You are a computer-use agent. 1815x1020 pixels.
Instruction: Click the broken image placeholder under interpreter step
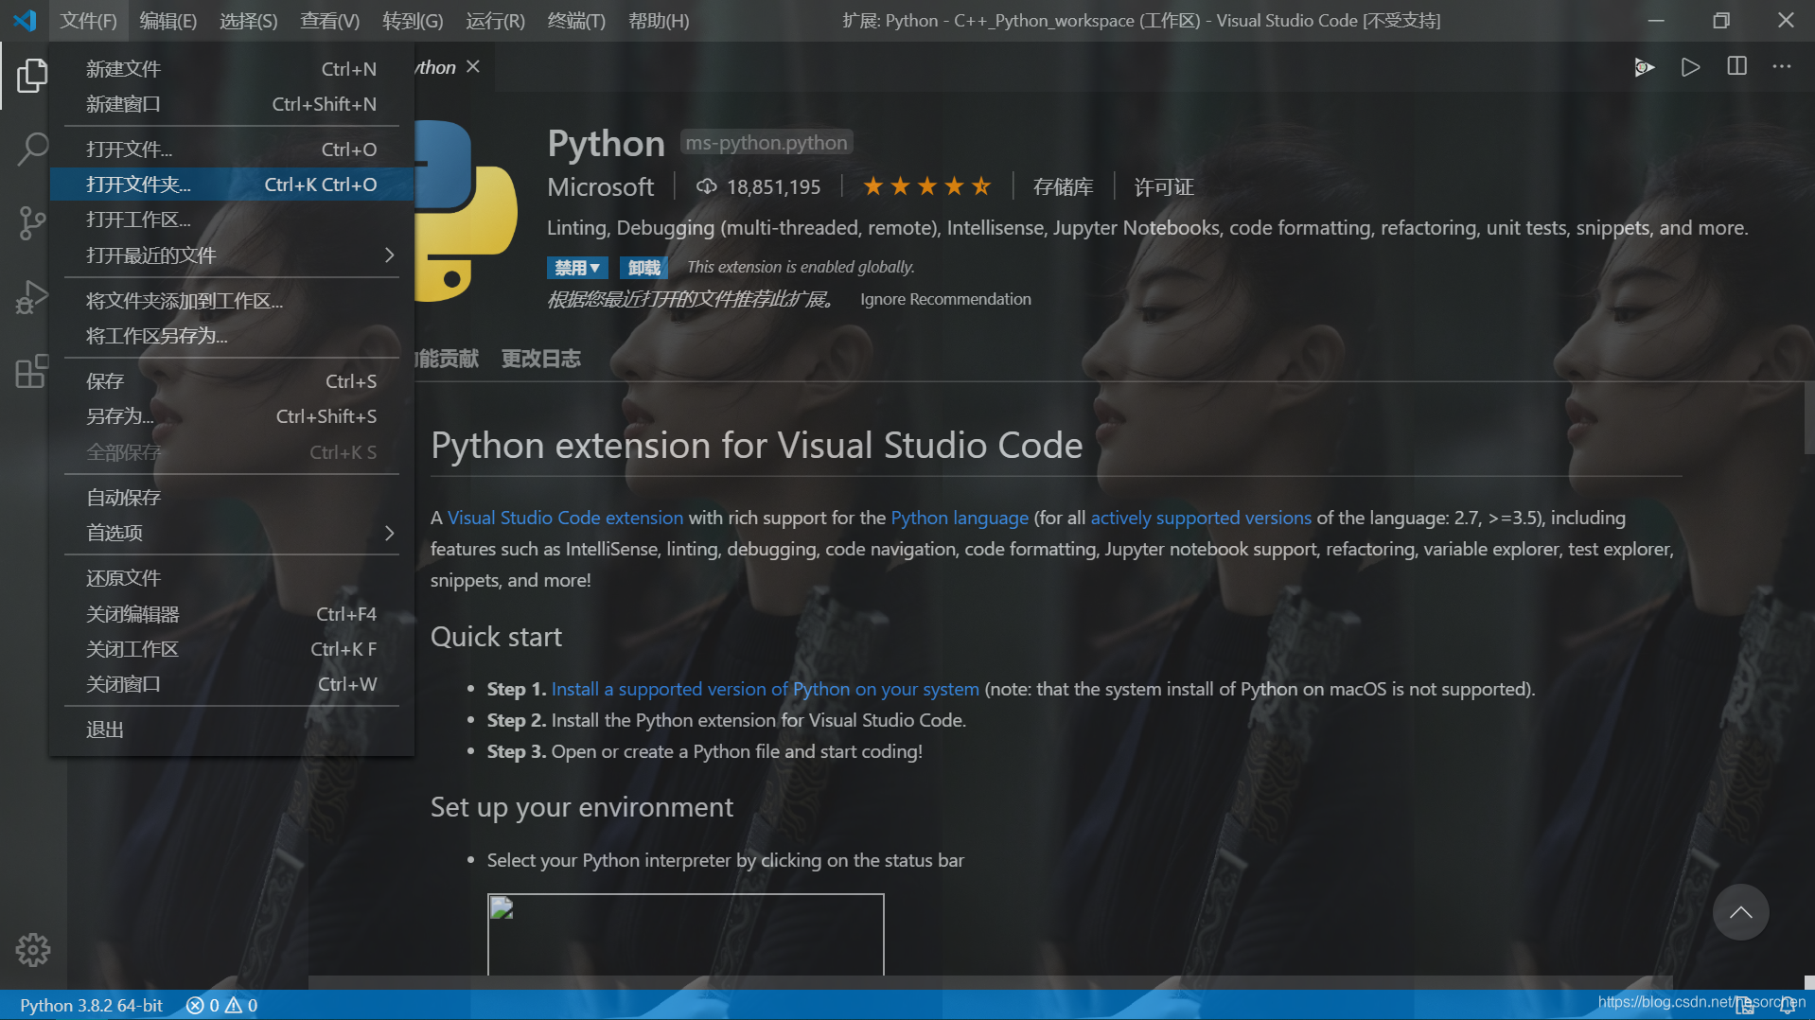(x=685, y=934)
